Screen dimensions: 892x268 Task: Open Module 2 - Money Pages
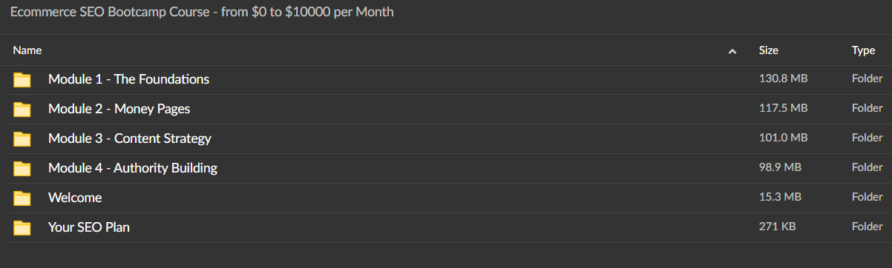click(x=119, y=109)
